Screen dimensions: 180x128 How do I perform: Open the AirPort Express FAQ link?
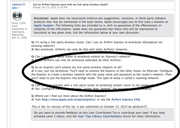pyautogui.click(x=126, y=100)
